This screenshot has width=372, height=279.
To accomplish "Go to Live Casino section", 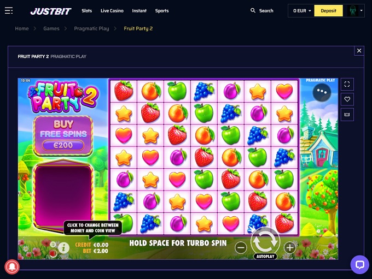I will (x=112, y=11).
